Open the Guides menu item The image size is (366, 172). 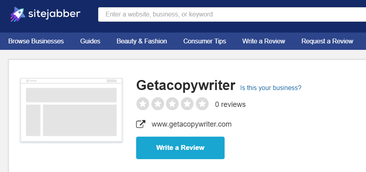90,41
